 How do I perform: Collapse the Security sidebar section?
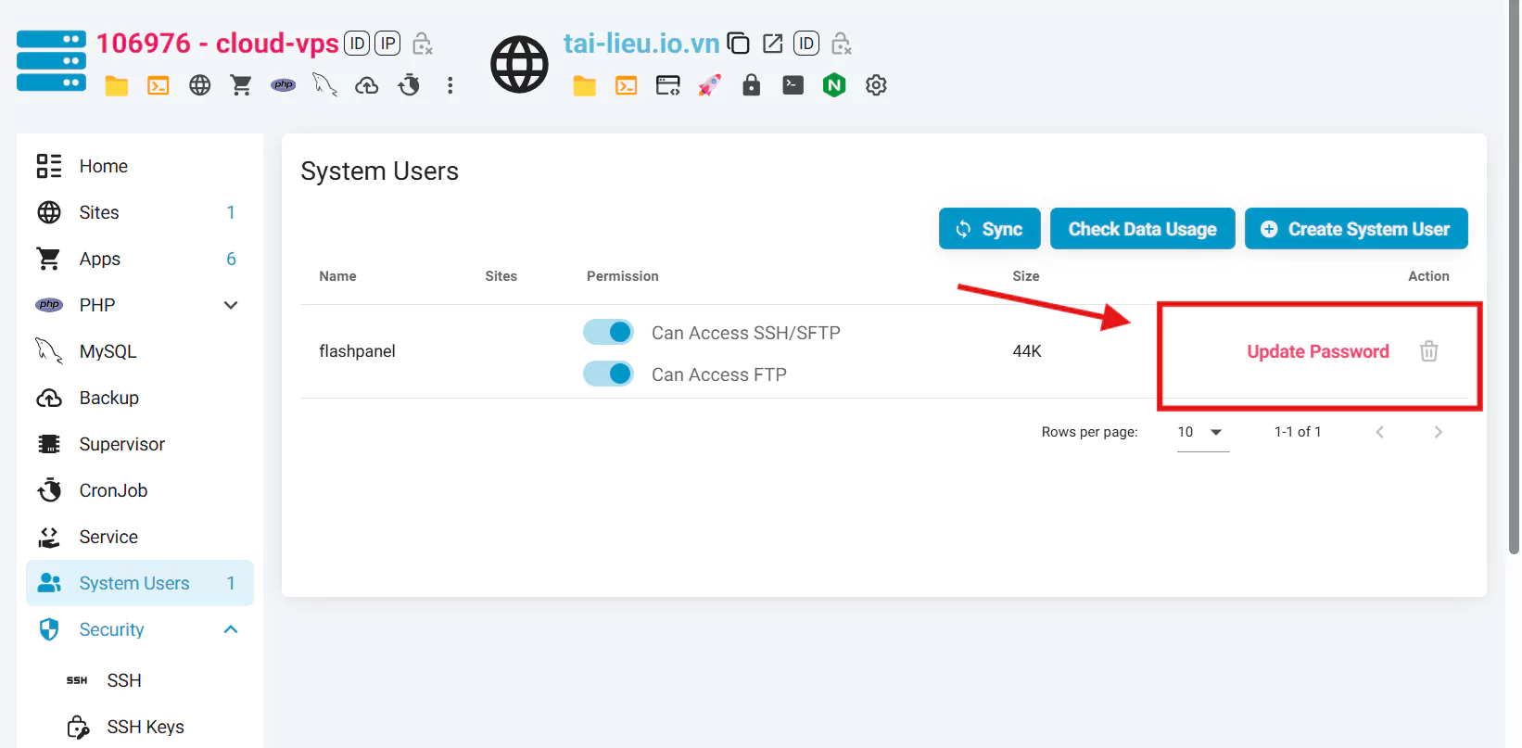(x=231, y=629)
